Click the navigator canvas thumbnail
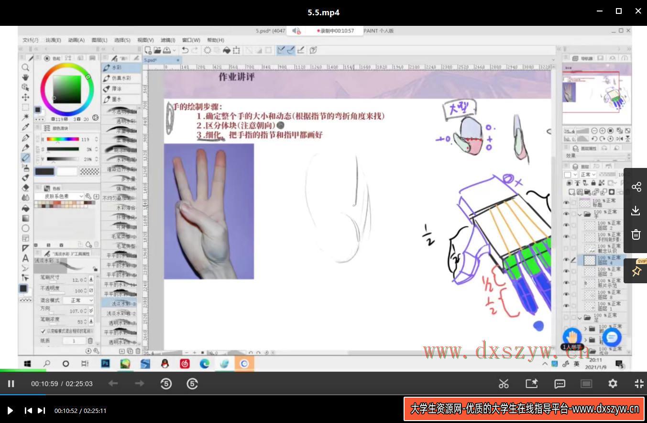 (x=597, y=94)
